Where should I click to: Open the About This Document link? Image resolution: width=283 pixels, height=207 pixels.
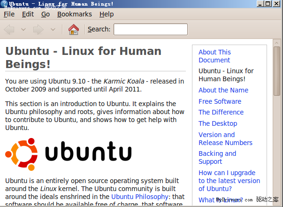pyautogui.click(x=214, y=56)
